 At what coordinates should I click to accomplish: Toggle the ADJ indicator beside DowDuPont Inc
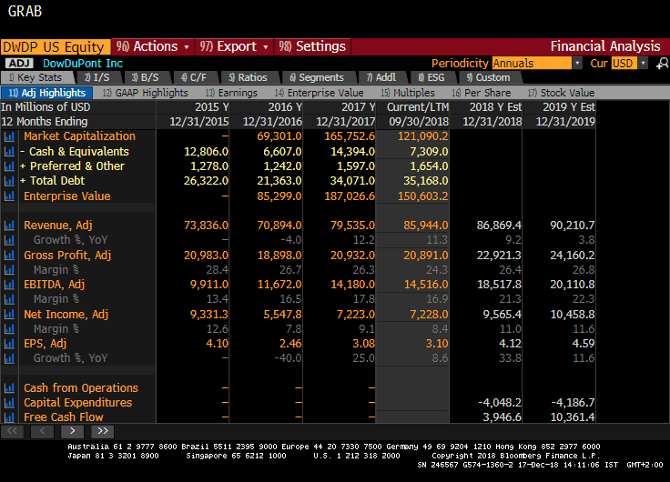(x=19, y=64)
